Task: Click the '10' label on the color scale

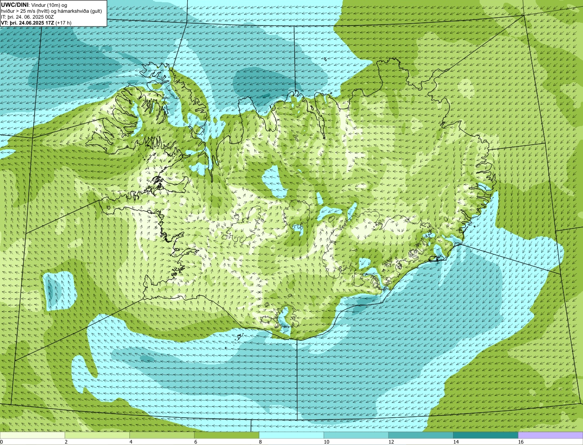Action: point(326,442)
